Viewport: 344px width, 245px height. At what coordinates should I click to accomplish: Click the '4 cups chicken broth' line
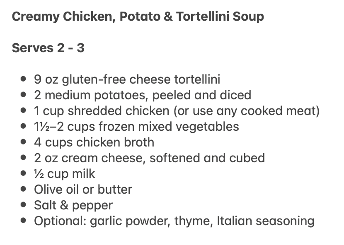(94, 142)
